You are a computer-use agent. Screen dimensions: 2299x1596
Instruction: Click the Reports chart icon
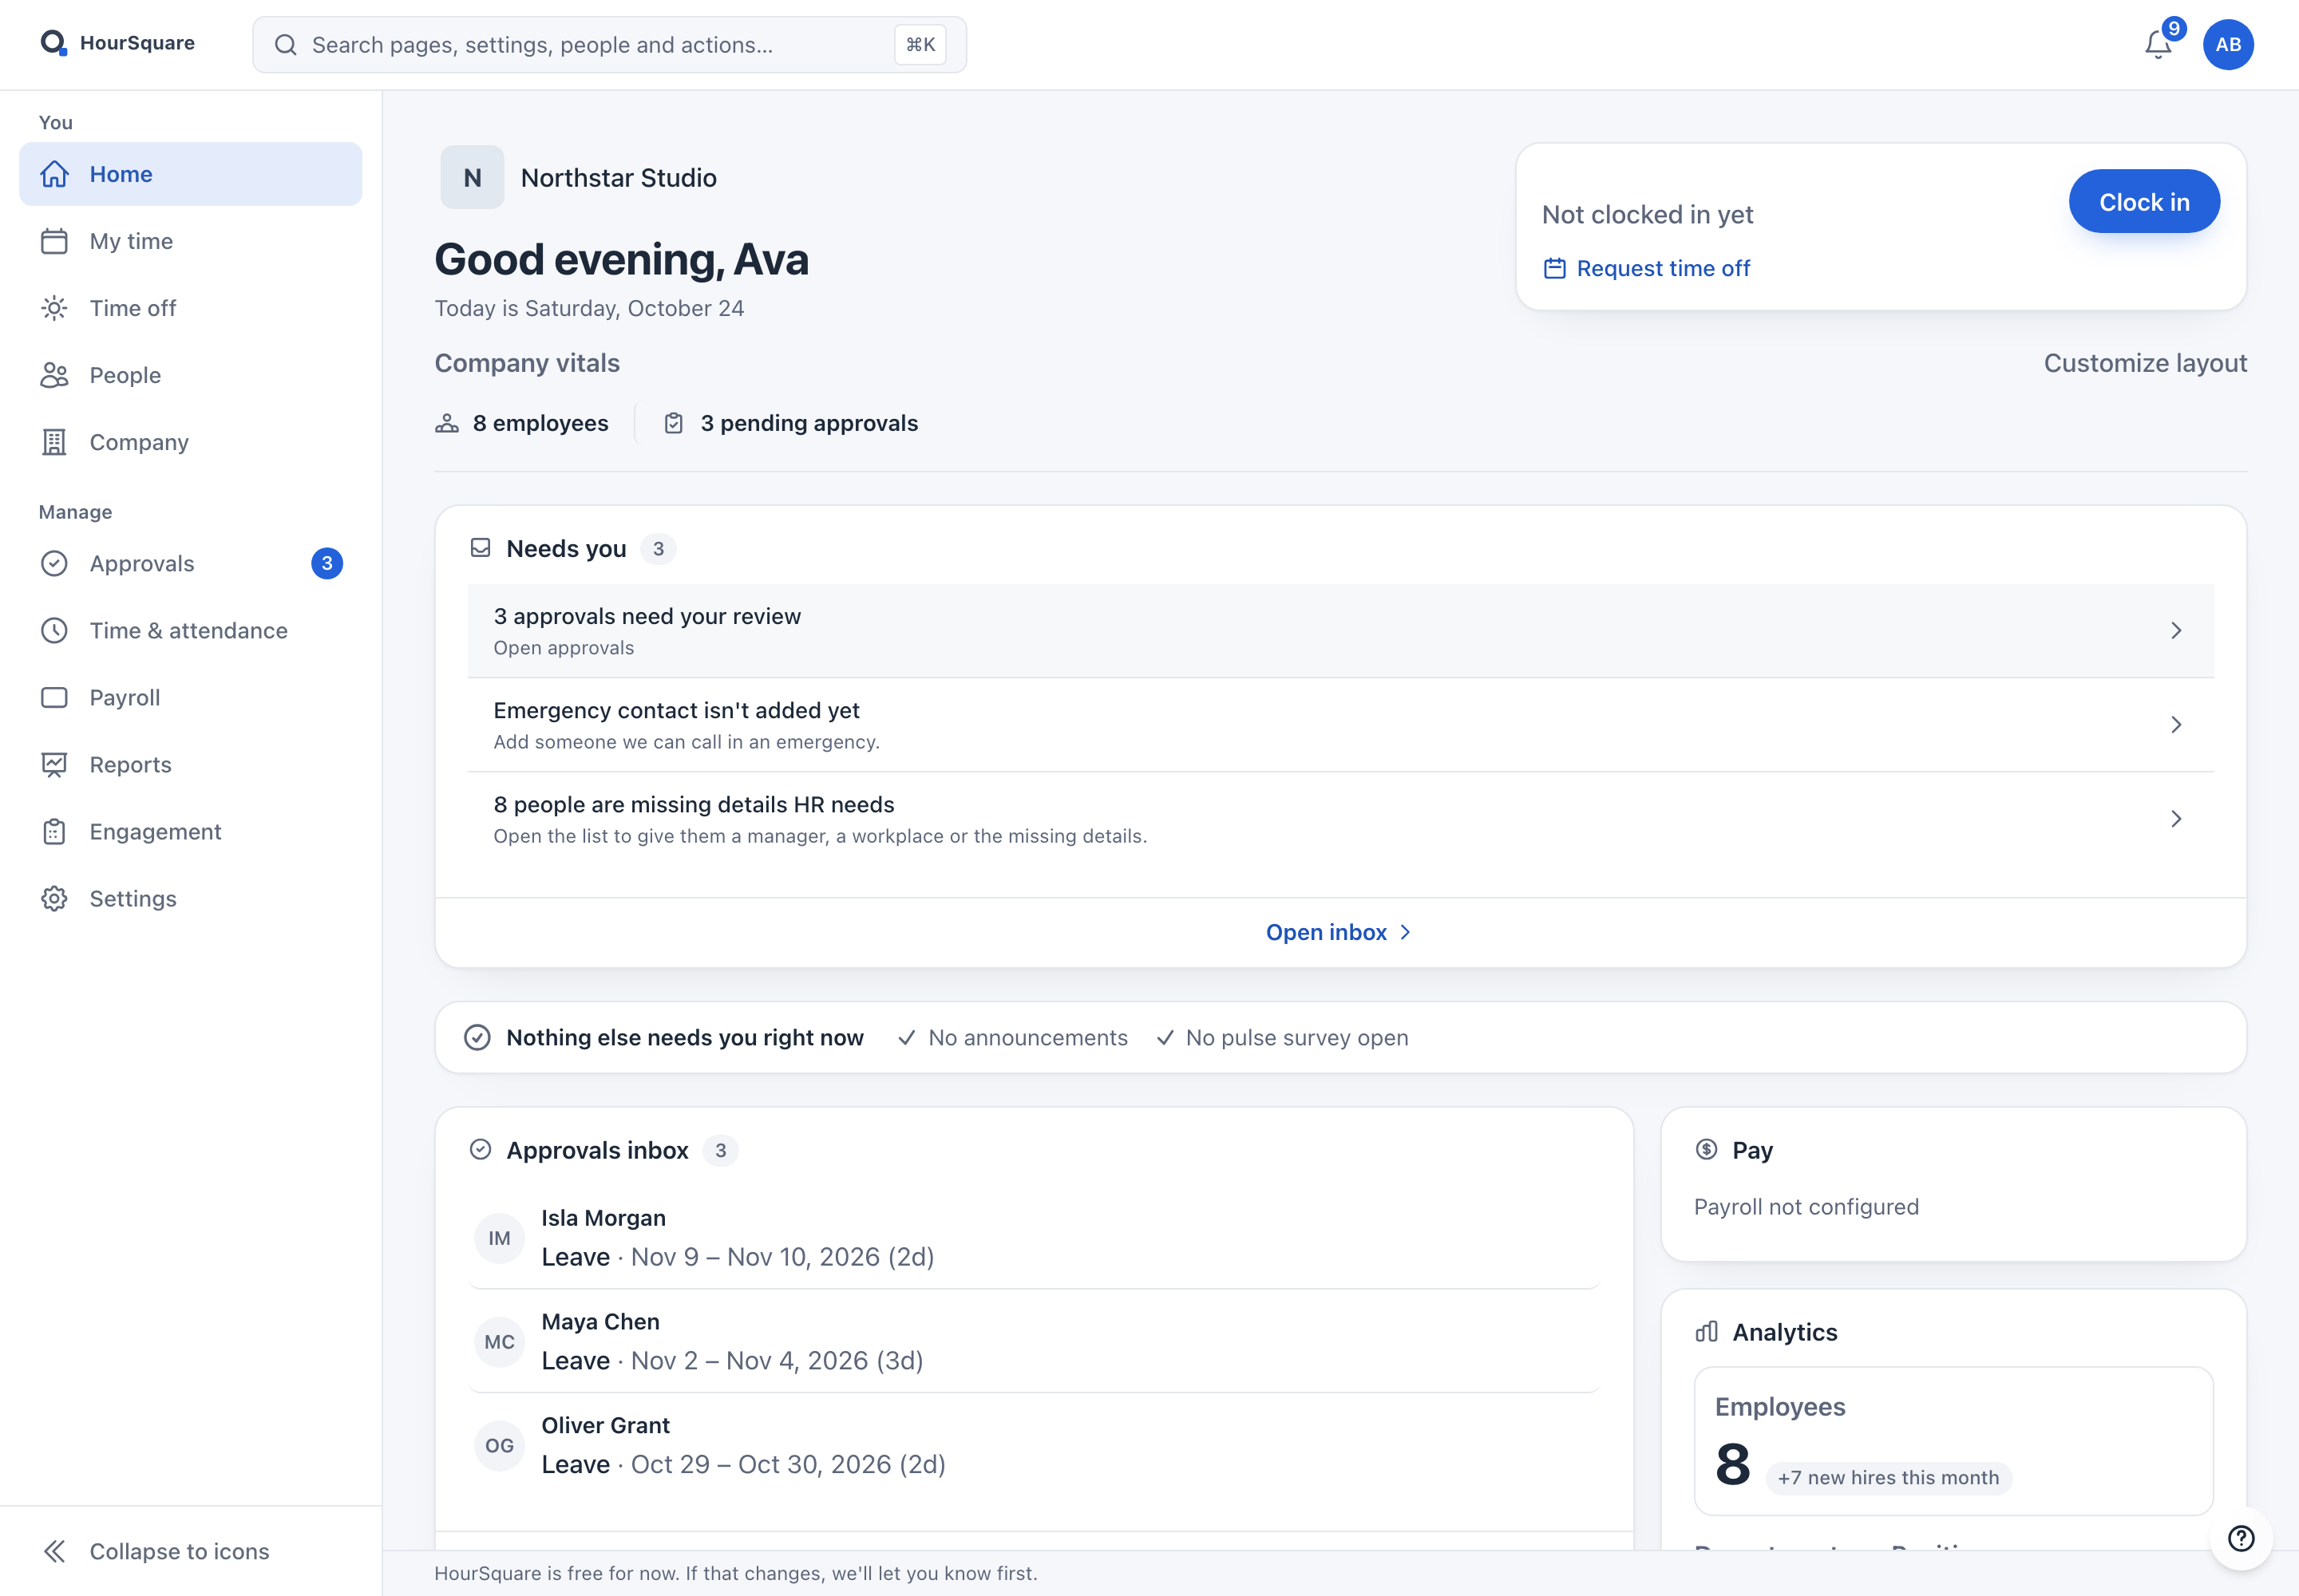pos(54,764)
